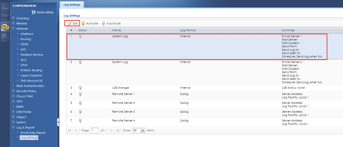Open the Configuration gear icon

coord(5,26)
